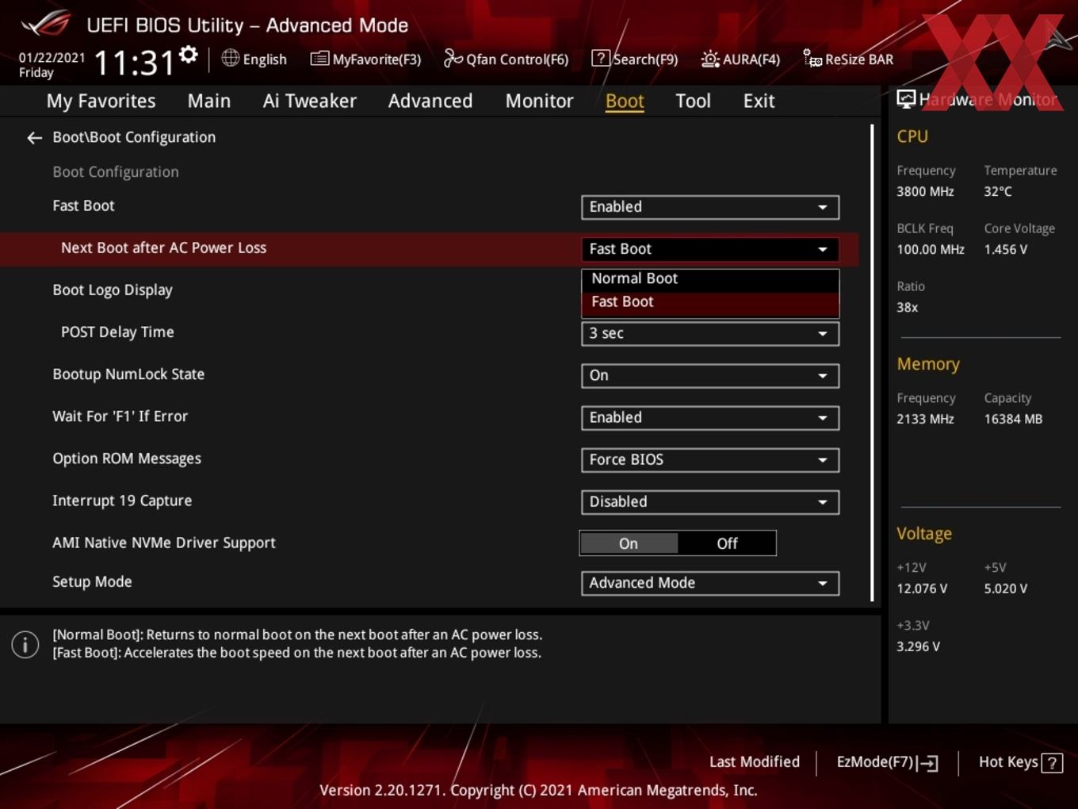Switch to My Favorites tab
This screenshot has height=809, width=1078.
[101, 101]
